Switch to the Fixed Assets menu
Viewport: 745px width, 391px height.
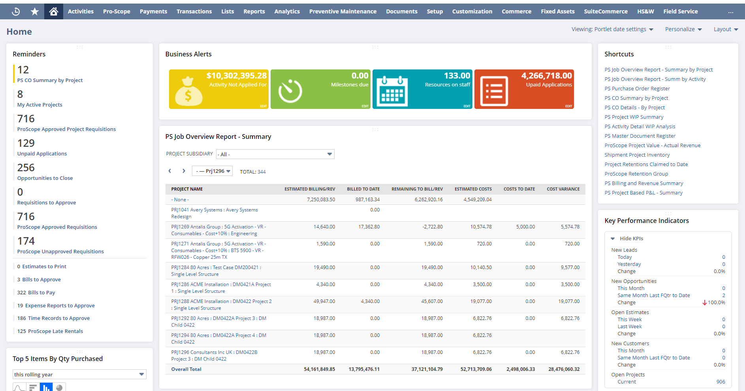pyautogui.click(x=558, y=11)
